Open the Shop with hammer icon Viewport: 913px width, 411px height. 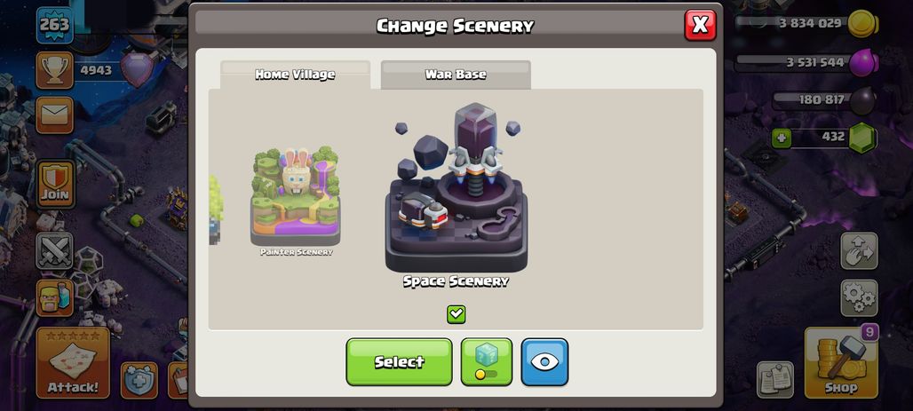click(841, 362)
